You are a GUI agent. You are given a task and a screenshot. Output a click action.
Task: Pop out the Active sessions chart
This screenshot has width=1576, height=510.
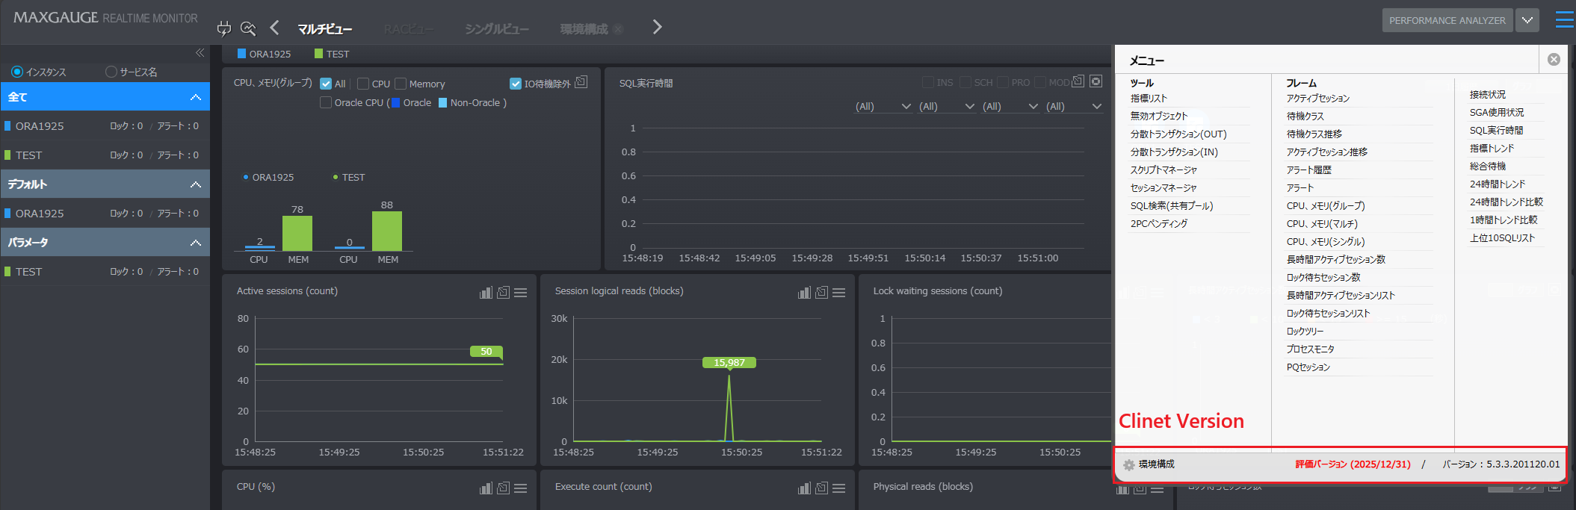[x=503, y=293]
